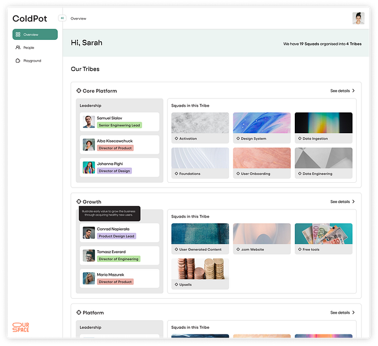Click the People icon in sidebar

point(18,47)
